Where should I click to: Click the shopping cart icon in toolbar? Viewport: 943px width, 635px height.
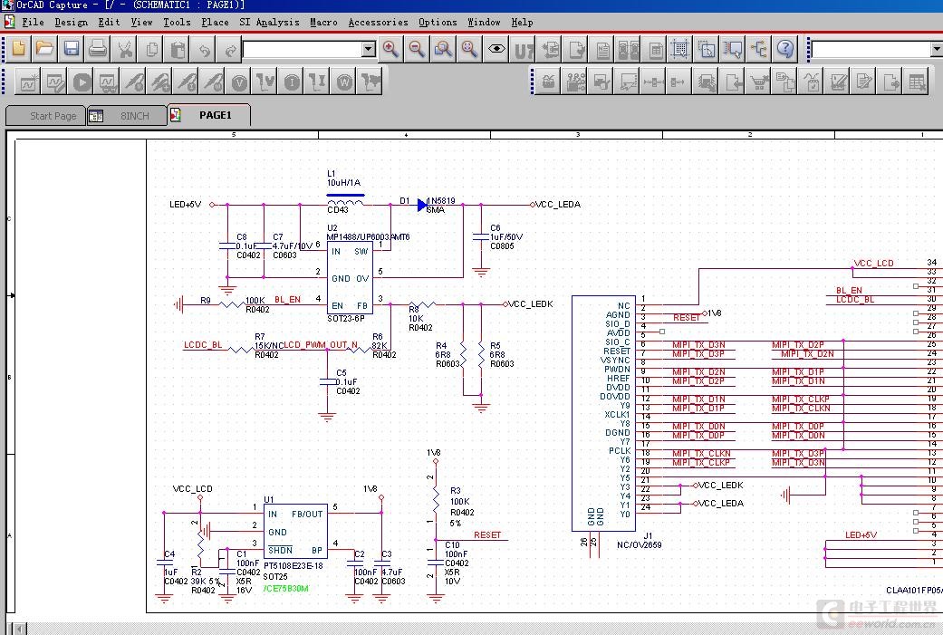(x=759, y=82)
